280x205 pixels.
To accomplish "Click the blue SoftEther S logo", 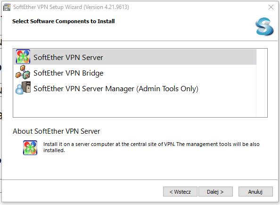I will tap(264, 26).
